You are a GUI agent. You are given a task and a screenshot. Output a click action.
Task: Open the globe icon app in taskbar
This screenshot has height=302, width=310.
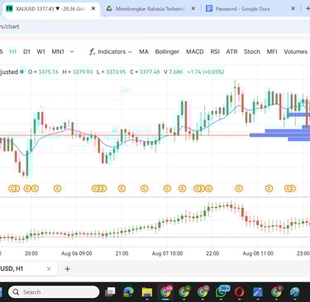(x=295, y=292)
